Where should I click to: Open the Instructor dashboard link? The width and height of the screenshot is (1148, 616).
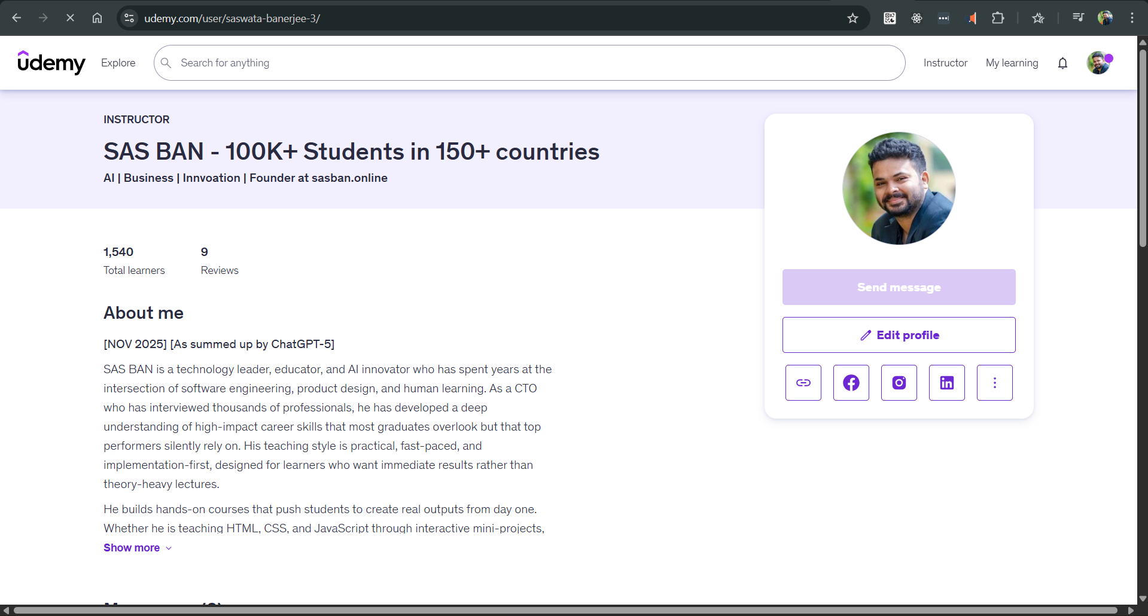[x=945, y=63]
